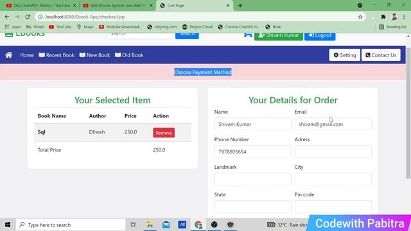The height and width of the screenshot is (231, 411).
Task: Click the City input field
Action: [x=333, y=179]
